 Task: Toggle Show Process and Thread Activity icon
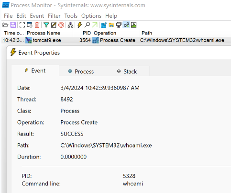point(126,25)
